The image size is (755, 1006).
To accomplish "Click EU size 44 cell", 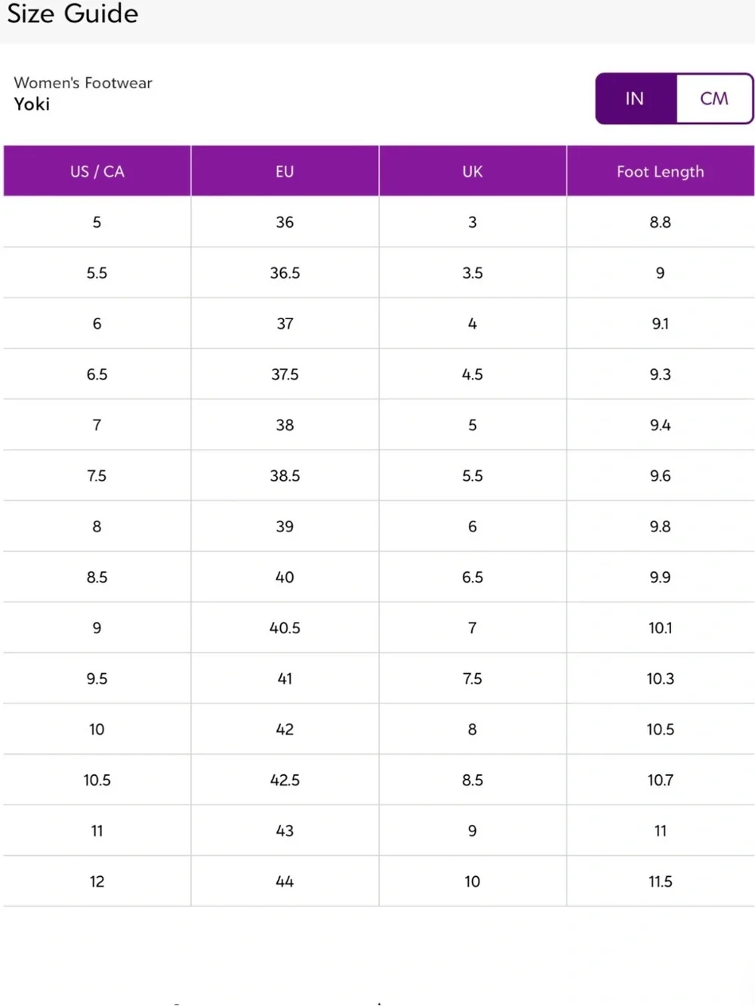I will coord(285,881).
